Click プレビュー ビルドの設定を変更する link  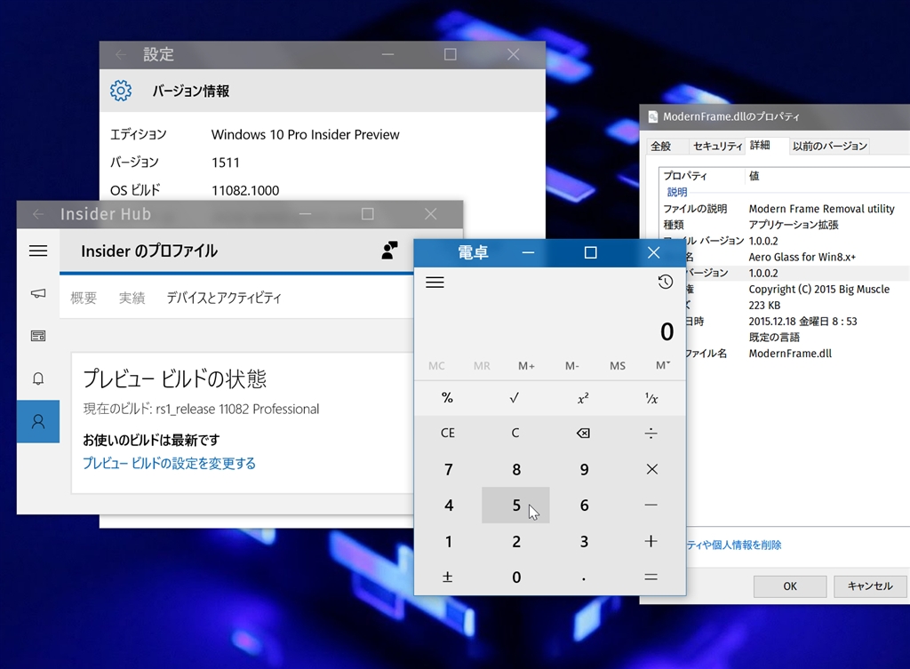click(169, 464)
